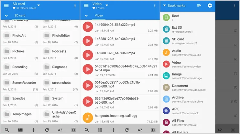
Task: Play 5616ea5d52511bb603c21b1b-b30-600.mp4
Action: tap(120, 86)
